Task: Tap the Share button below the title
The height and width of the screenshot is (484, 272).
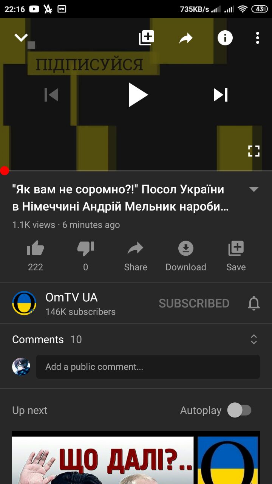Action: [136, 256]
